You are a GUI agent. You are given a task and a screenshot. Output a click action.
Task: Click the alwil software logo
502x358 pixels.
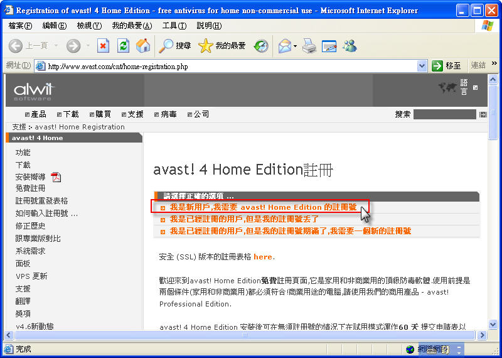point(35,91)
